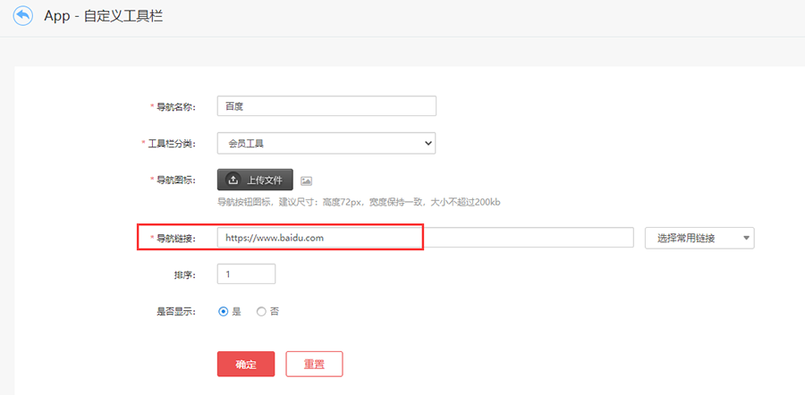The image size is (805, 395).
Task: Open the 工具栏分类 dropdown showing 会员工具
Action: [326, 144]
